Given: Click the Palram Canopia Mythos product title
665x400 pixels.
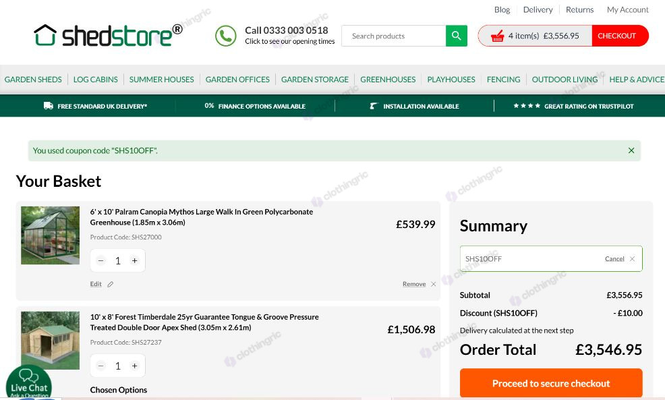Looking at the screenshot, I should (x=202, y=217).
